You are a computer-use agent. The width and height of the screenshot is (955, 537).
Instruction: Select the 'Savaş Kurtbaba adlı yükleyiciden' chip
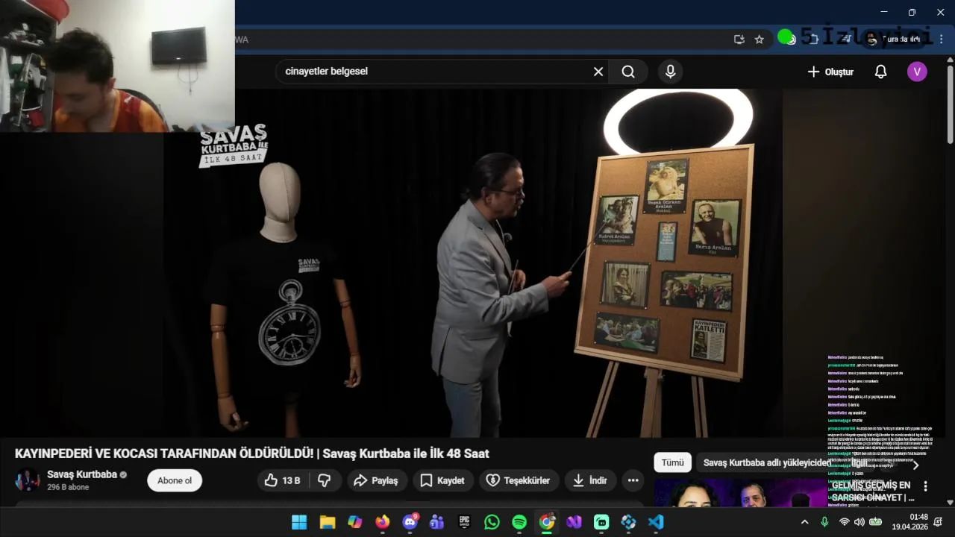[x=766, y=462]
